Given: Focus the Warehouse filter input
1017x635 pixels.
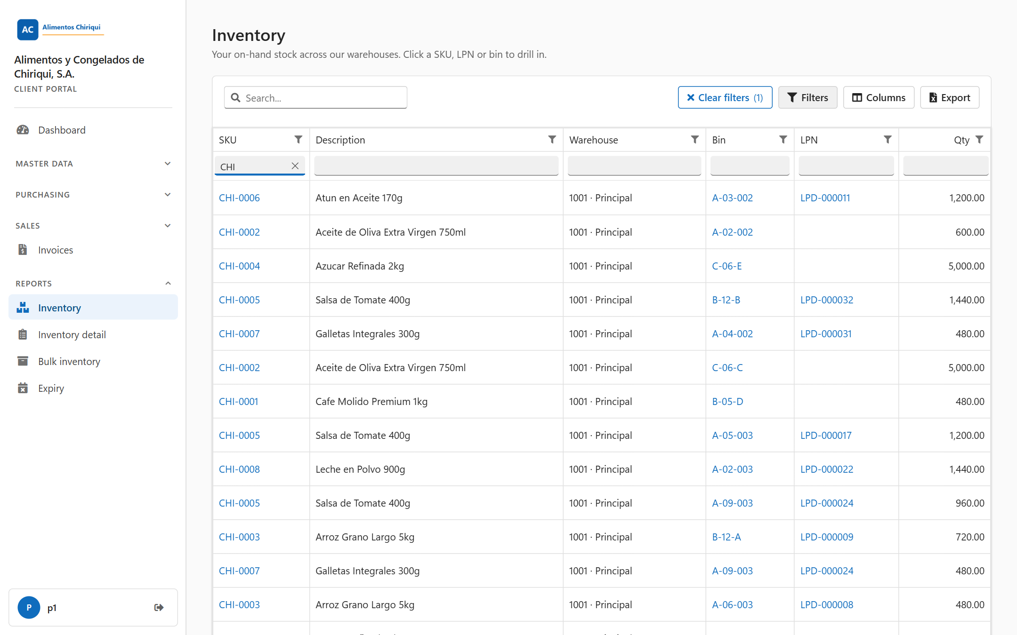Looking at the screenshot, I should [x=634, y=166].
